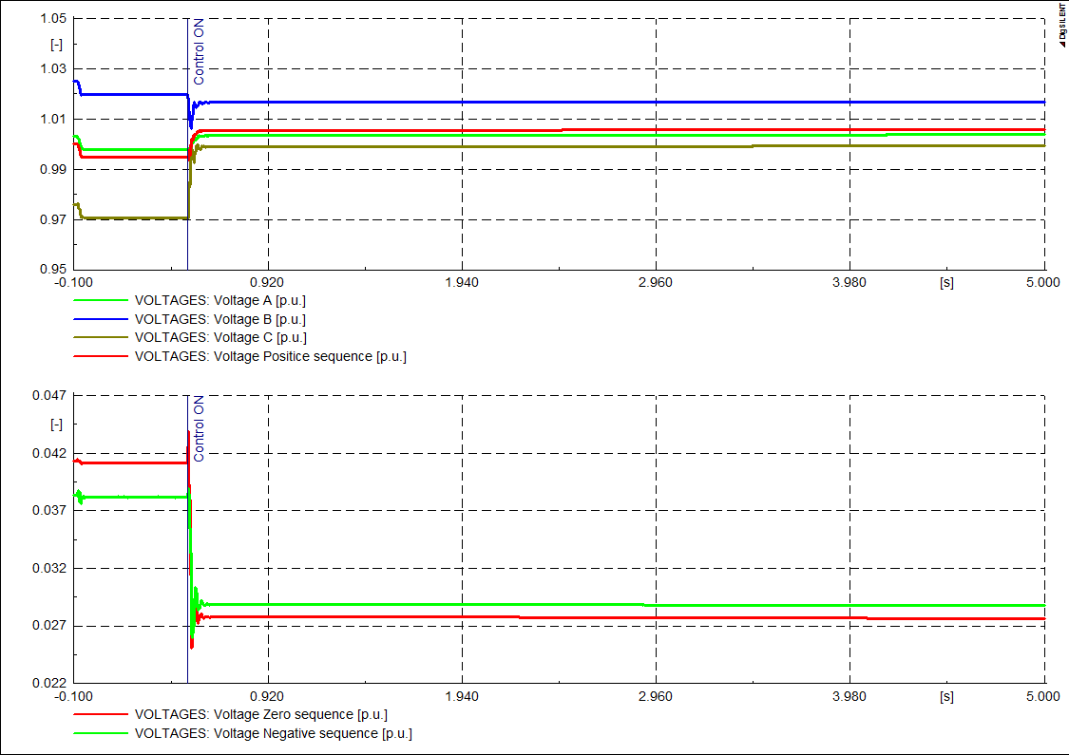
Task: Click the 2.960 x-axis tick label on the upper plot
Action: 656,282
